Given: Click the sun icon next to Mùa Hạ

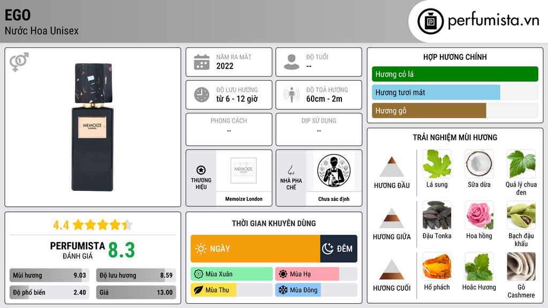Looking at the screenshot, I should pos(283,274).
